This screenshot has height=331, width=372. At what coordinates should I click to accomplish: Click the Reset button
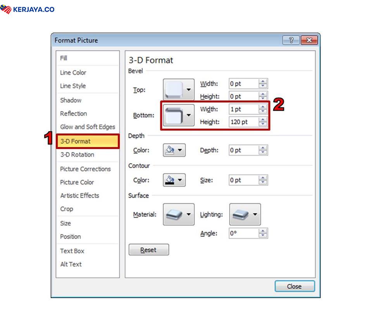tap(149, 250)
